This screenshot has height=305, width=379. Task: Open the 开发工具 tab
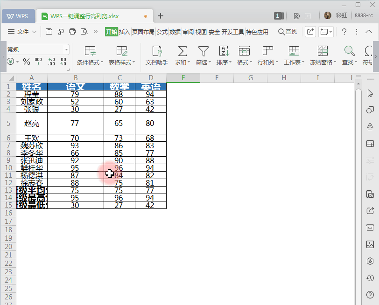[233, 32]
